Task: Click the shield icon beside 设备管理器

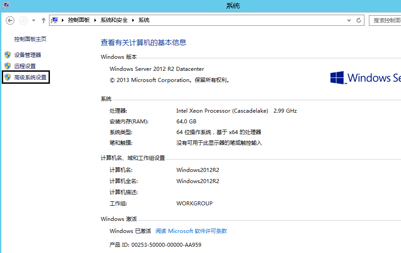Action: click(x=8, y=55)
